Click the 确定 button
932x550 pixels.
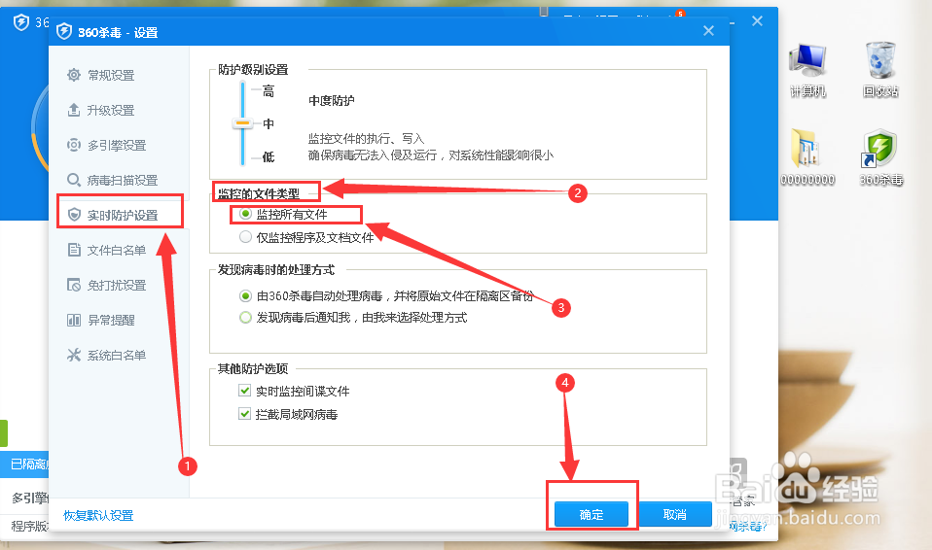click(x=591, y=514)
